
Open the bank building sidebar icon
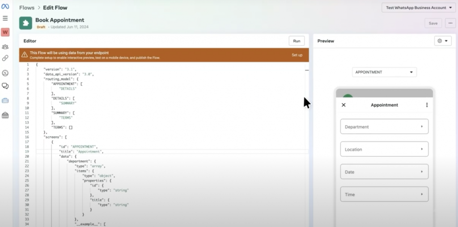click(x=5, y=115)
